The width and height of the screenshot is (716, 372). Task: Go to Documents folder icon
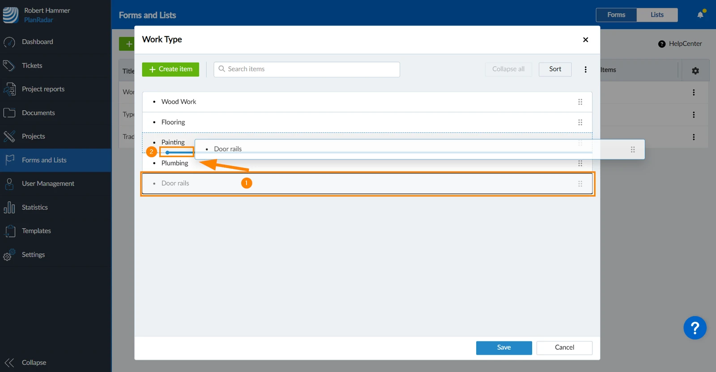click(9, 113)
